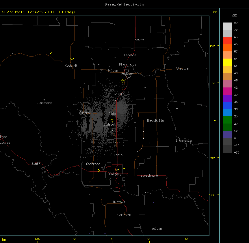Click the Calgary label
This screenshot has width=249, height=243.
click(x=115, y=174)
